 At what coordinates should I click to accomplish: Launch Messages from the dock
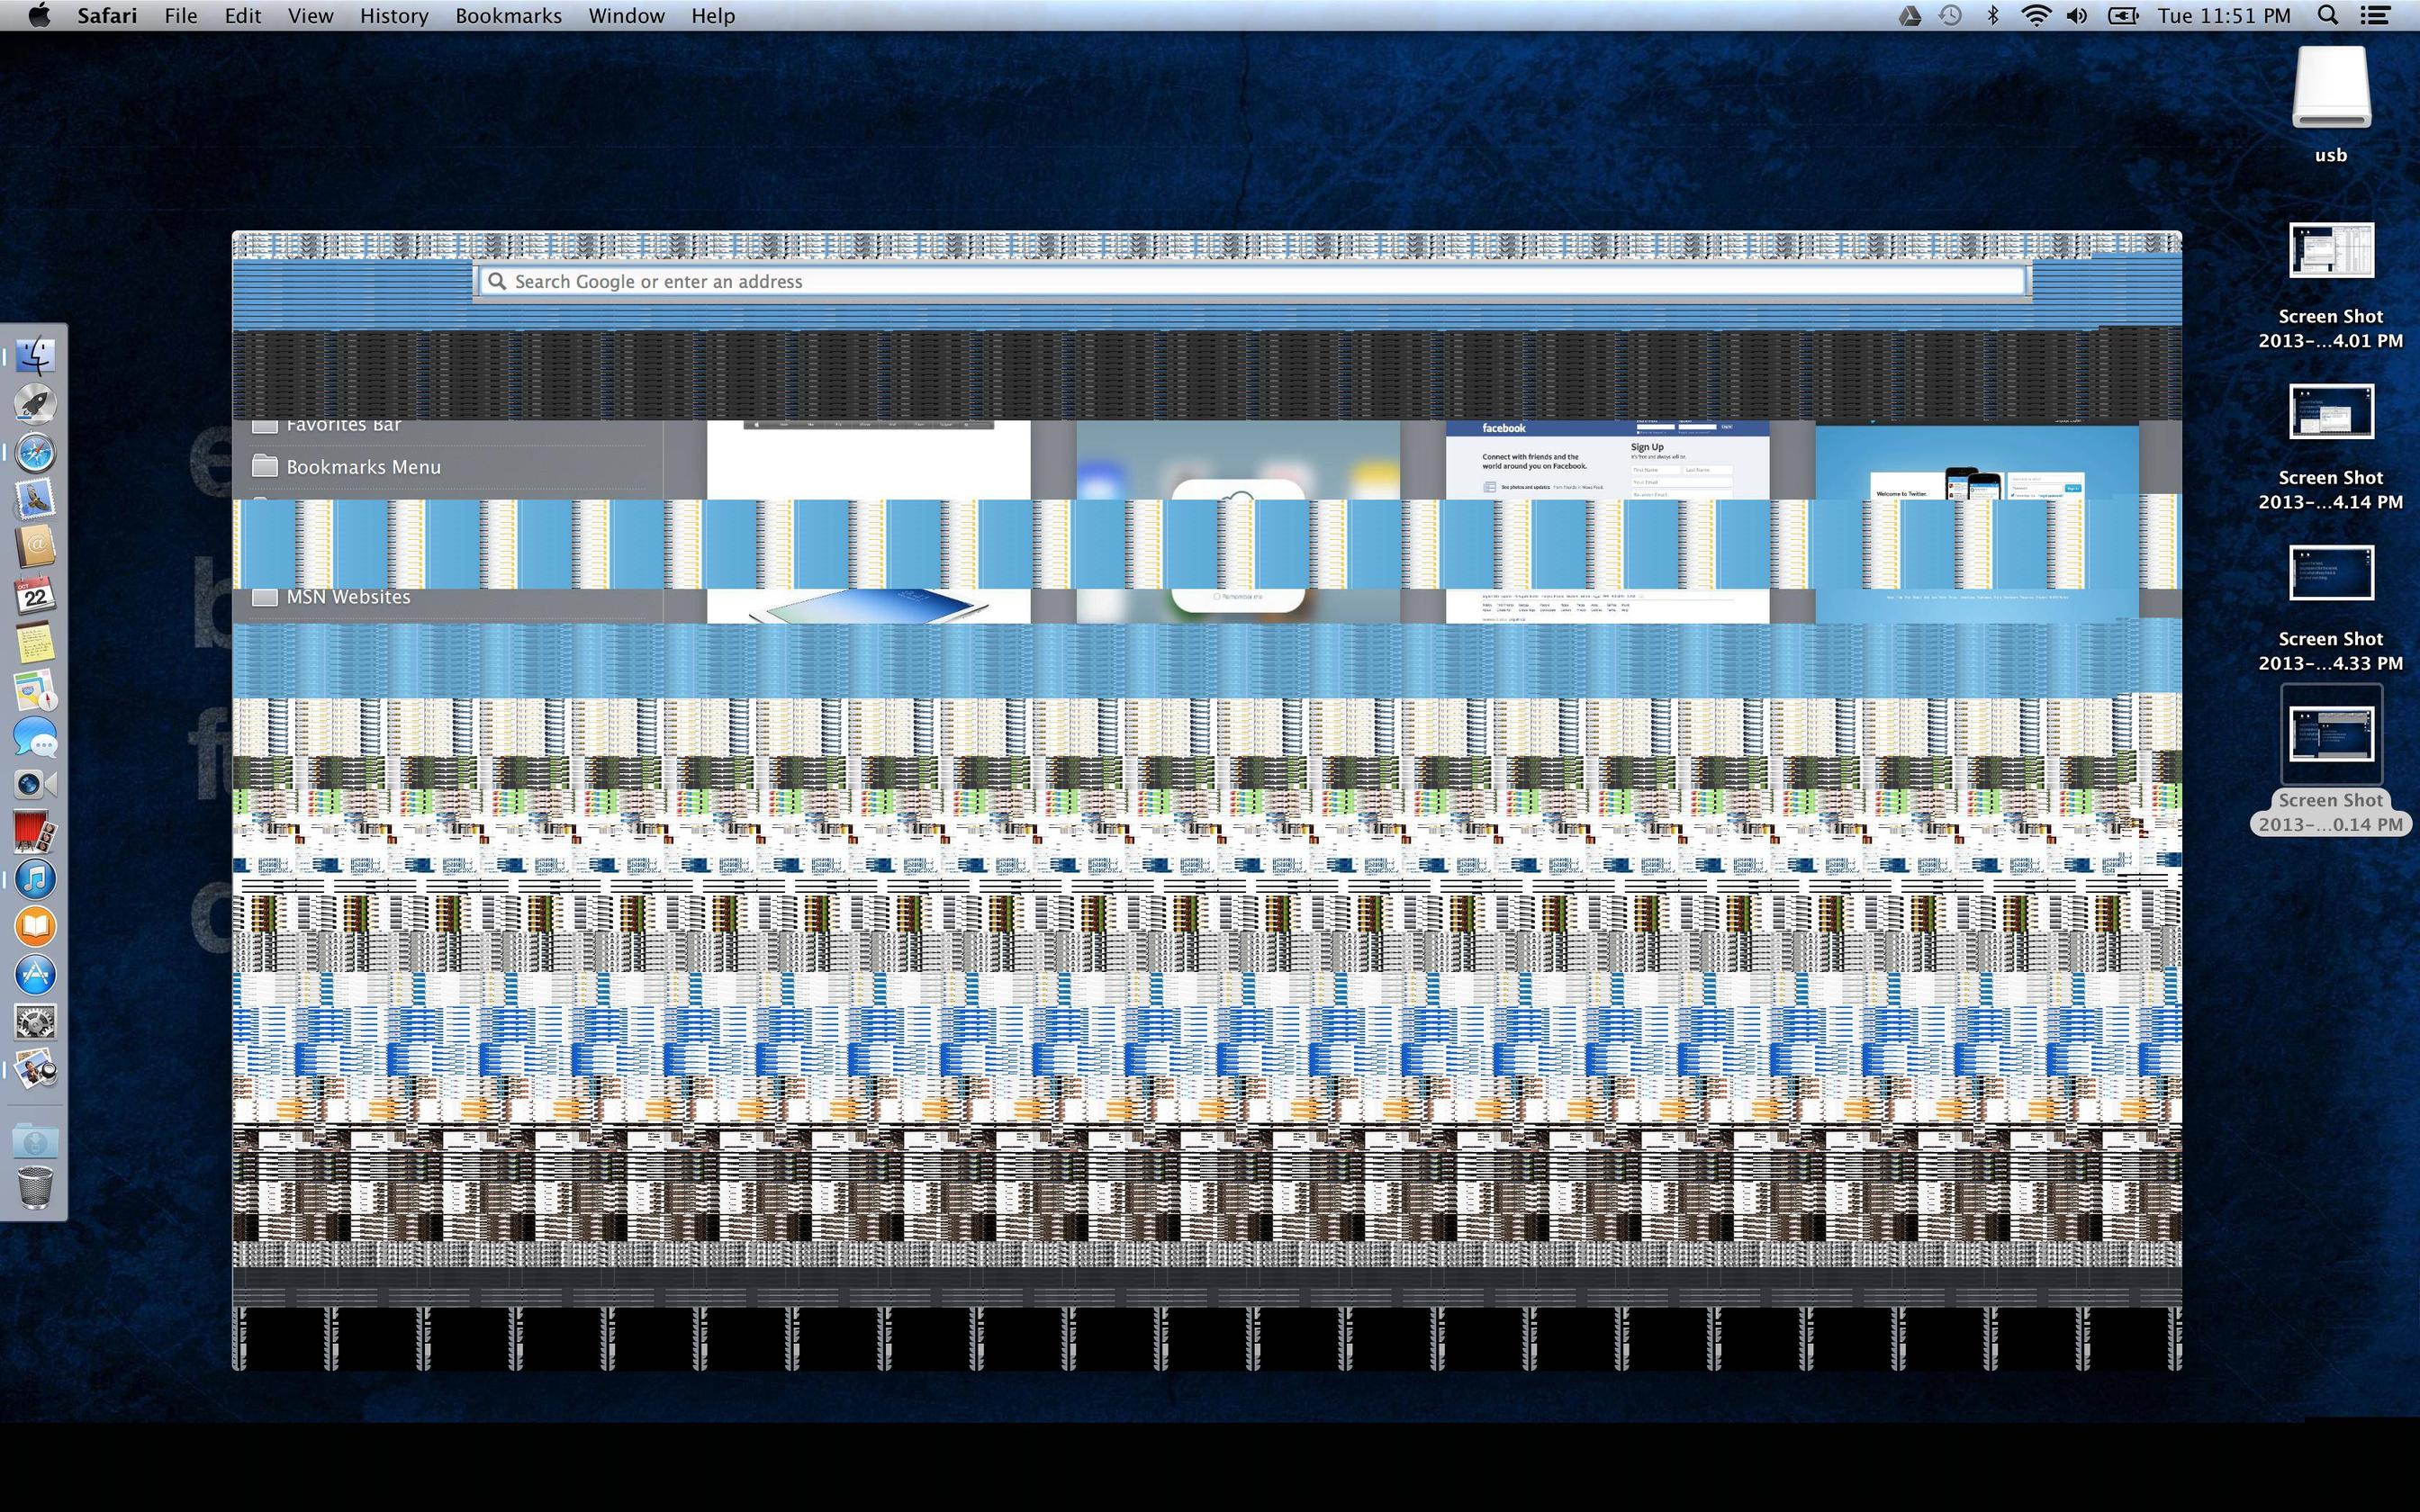pyautogui.click(x=35, y=738)
